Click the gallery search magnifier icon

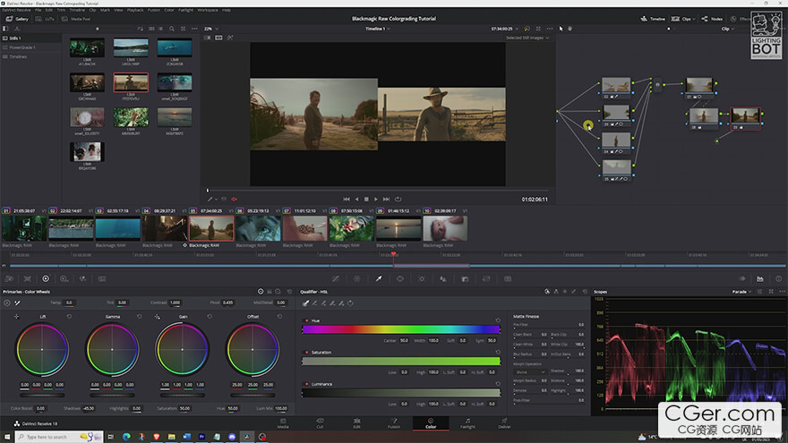pos(172,29)
